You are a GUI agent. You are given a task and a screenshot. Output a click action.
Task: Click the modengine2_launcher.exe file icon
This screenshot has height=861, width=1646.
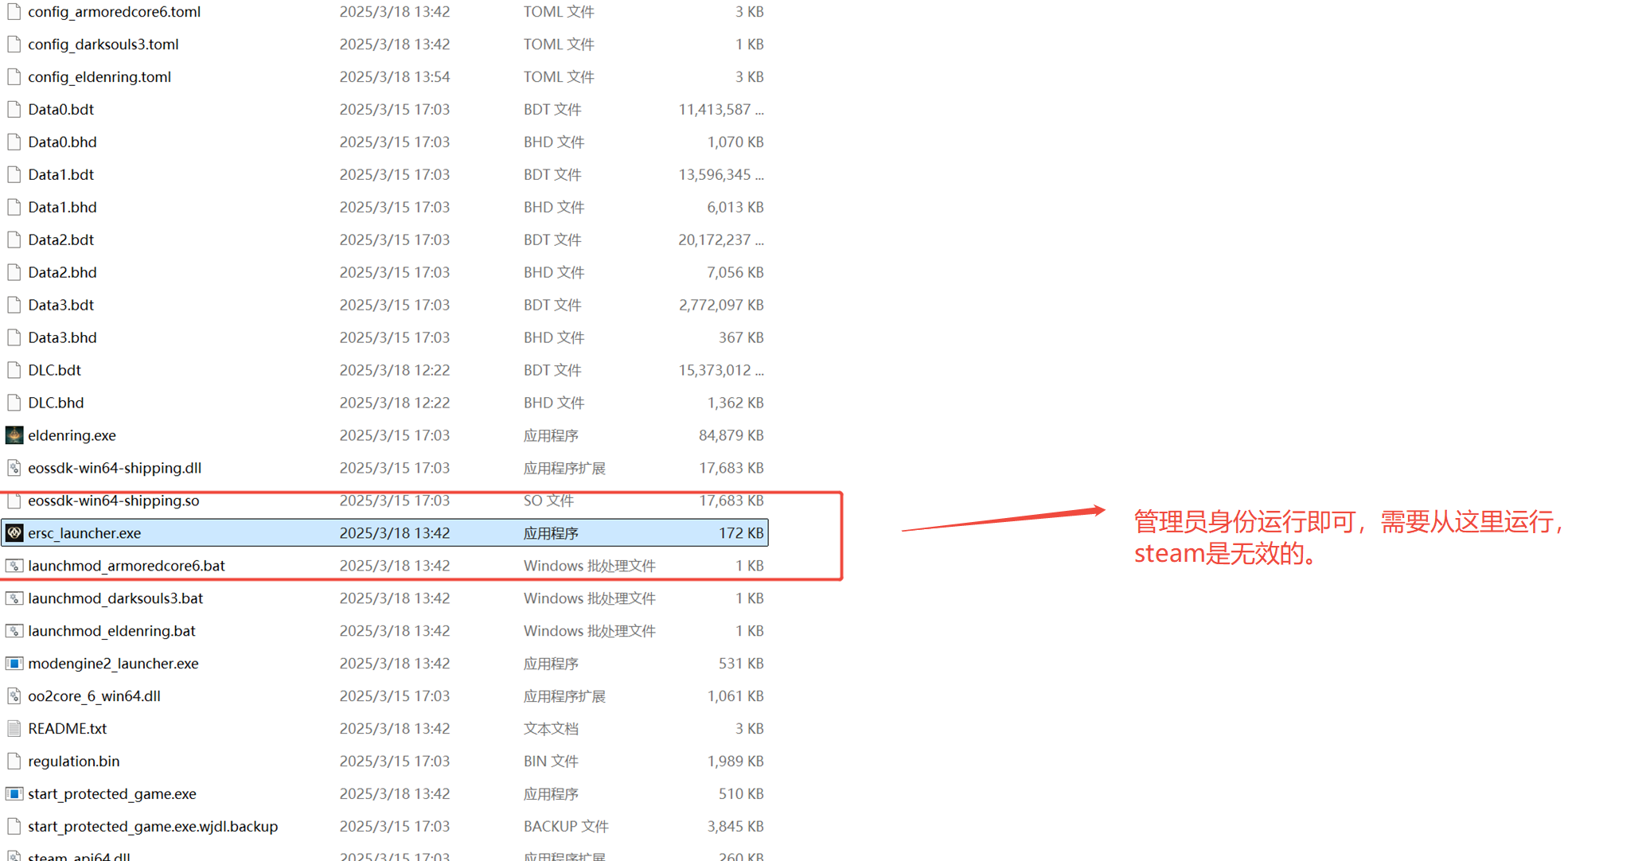[14, 664]
